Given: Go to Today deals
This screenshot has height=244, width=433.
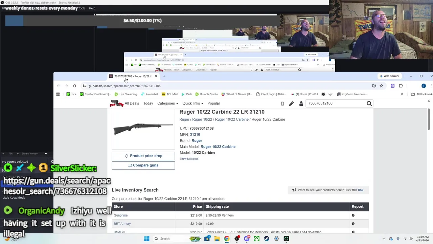Looking at the screenshot, I should 148,103.
